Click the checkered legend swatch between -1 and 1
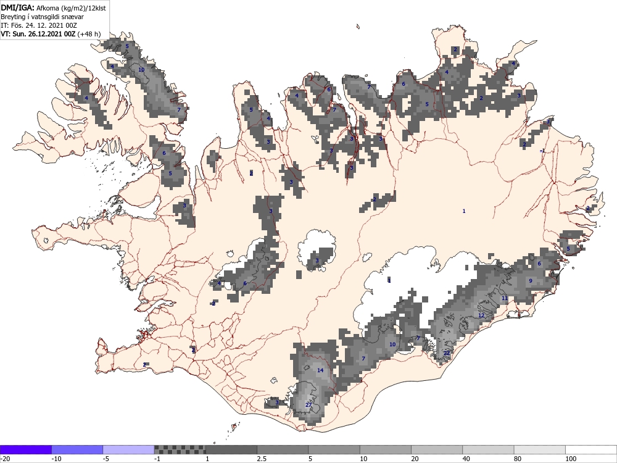The image size is (617, 463). (180, 449)
